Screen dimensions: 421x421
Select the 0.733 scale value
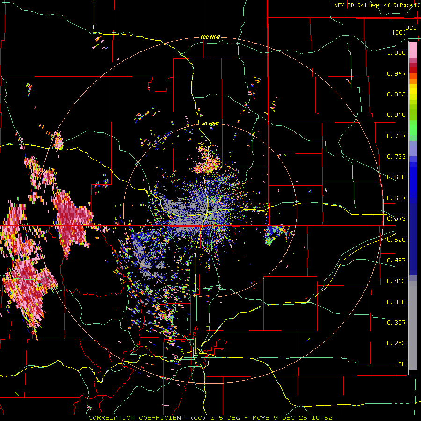click(x=396, y=157)
